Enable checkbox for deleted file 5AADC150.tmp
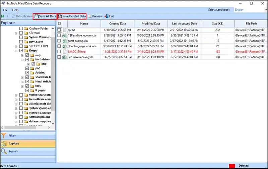 (x=59, y=52)
